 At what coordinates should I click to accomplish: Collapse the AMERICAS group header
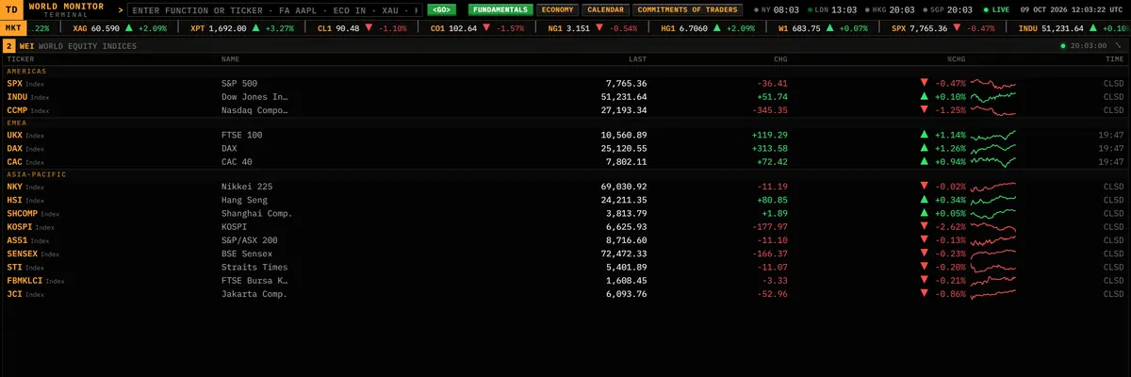pyautogui.click(x=565, y=71)
